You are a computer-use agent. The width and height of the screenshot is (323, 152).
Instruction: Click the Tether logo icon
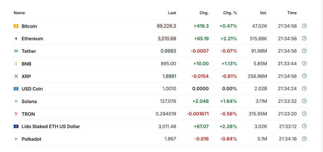(16, 51)
